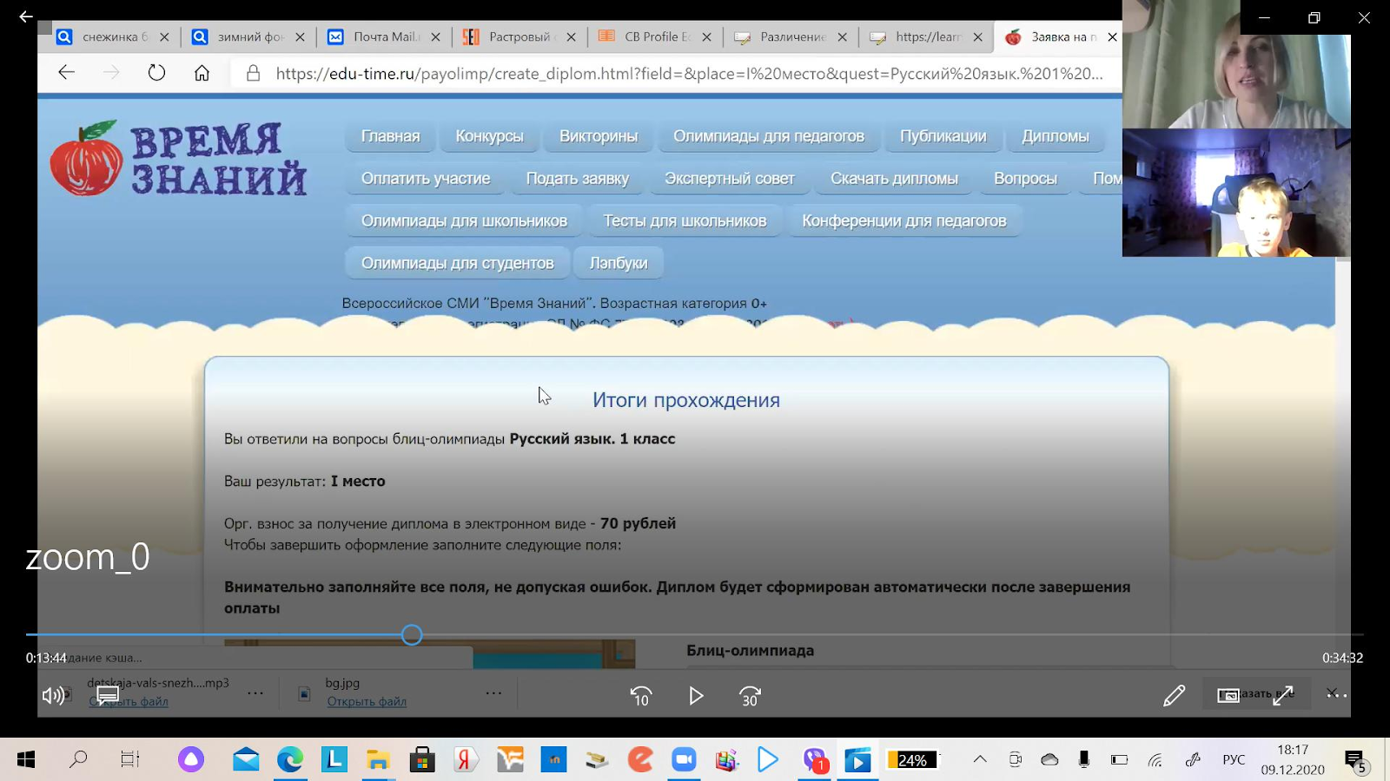Image resolution: width=1390 pixels, height=781 pixels.
Task: Open the 'Публикации' menu item
Action: pyautogui.click(x=943, y=136)
